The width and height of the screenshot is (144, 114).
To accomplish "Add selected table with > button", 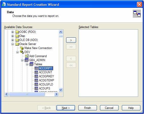I will 71,40.
